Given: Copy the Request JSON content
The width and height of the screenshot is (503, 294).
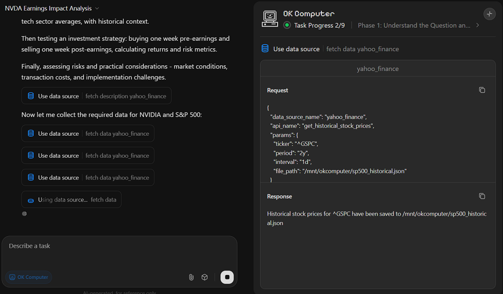Looking at the screenshot, I should point(482,90).
